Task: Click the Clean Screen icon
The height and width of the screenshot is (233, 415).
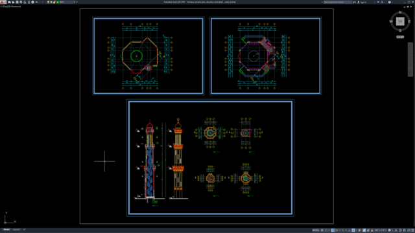Action: coord(409,230)
